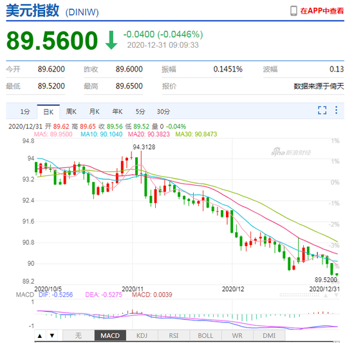Image resolution: width=354 pixels, height=343 pixels.
Task: Click the up triangle indicator arrow
Action: [x=40, y=335]
